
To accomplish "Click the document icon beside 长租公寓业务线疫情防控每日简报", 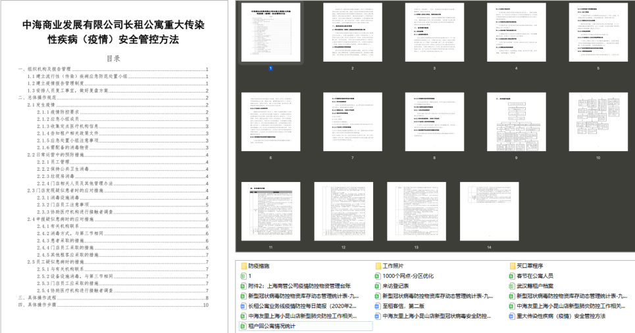I will (x=243, y=306).
